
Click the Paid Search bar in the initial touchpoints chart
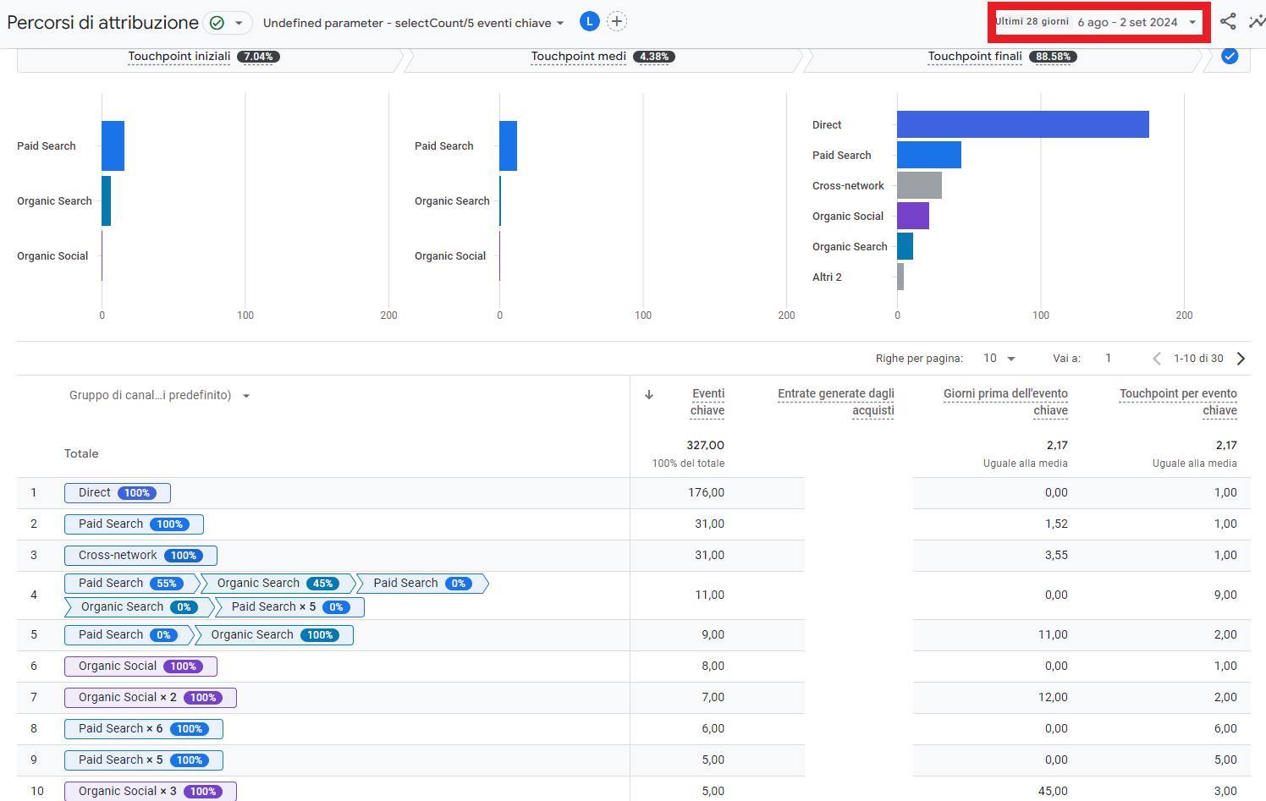coord(113,145)
